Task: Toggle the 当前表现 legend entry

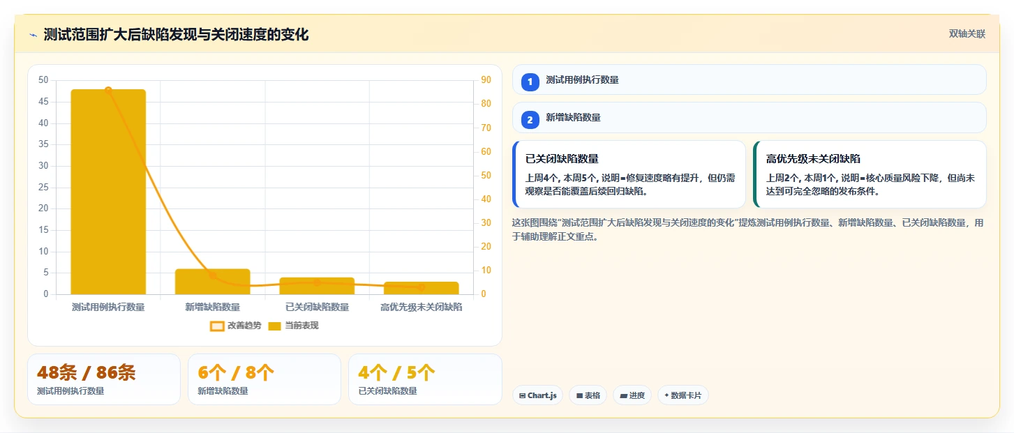Action: [x=293, y=326]
